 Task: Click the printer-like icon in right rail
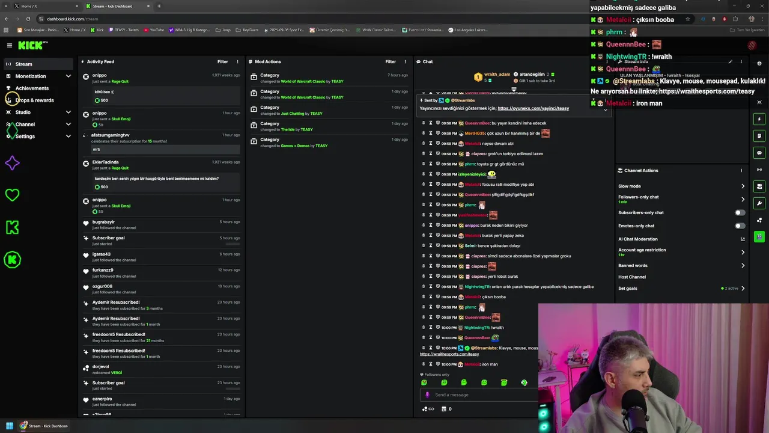tap(759, 186)
